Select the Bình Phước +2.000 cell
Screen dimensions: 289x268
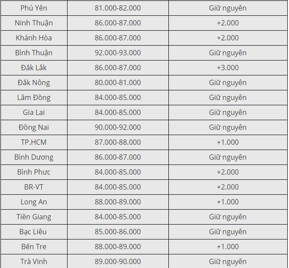[228, 172]
